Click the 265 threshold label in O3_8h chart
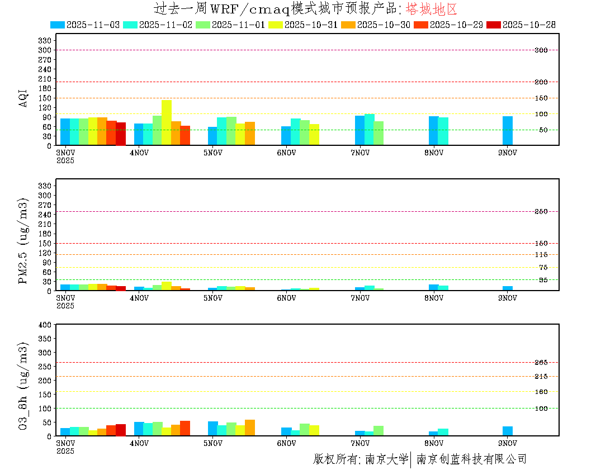The height and width of the screenshot is (475, 615). [541, 362]
